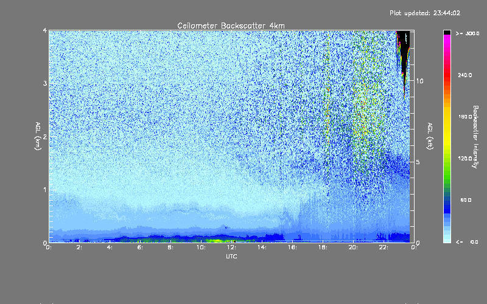Click the '14:' tick on UTC axis

[262, 247]
